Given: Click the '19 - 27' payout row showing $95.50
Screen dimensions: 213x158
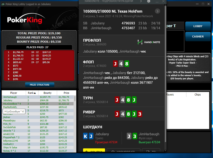Looking at the screenshot, I should tap(40, 62).
